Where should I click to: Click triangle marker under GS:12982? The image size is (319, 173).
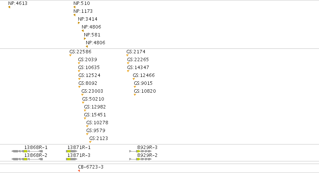tap(85, 111)
